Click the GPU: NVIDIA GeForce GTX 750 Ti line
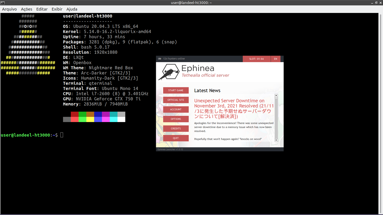Viewport: 383px width, 215px height. [x=102, y=99]
